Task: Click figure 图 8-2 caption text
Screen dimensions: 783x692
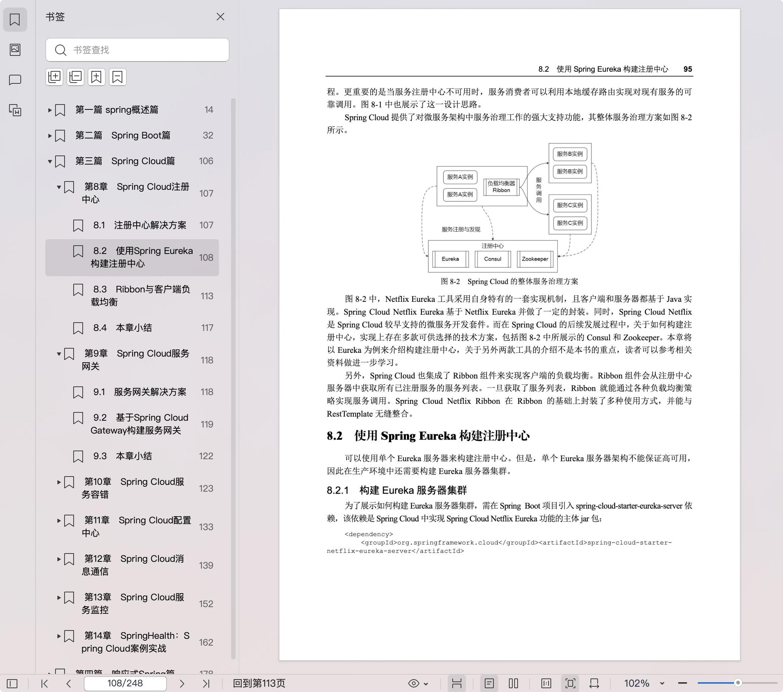Action: pyautogui.click(x=509, y=281)
